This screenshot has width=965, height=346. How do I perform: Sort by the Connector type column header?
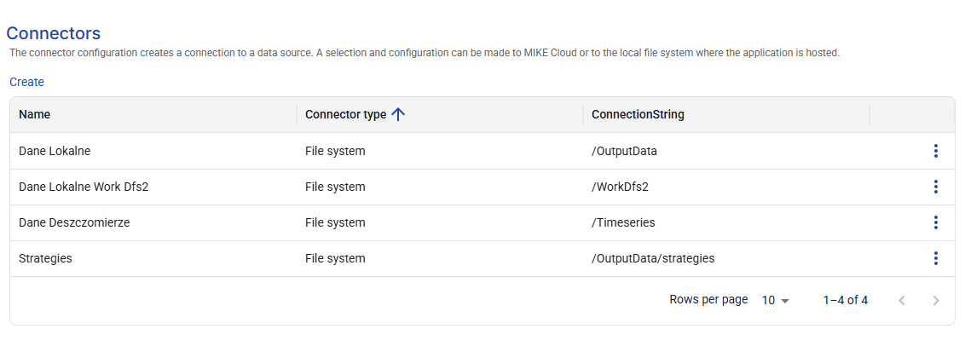click(346, 114)
